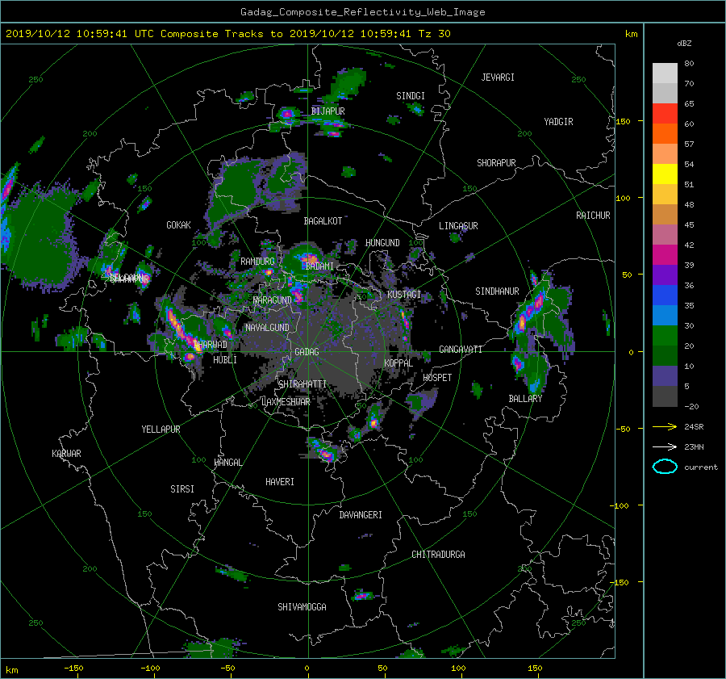Click the SHORAPUR city label
This screenshot has height=679, width=726.
pyautogui.click(x=496, y=163)
